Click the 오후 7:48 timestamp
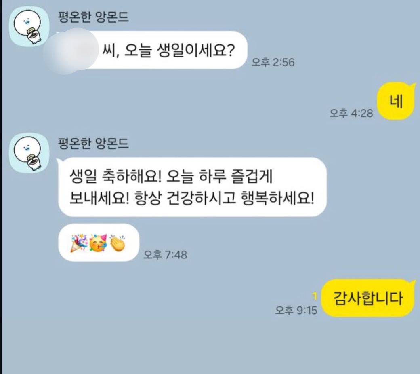This screenshot has width=420, height=374. pos(165,254)
